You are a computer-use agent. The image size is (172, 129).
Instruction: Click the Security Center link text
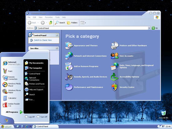click(x=127, y=87)
